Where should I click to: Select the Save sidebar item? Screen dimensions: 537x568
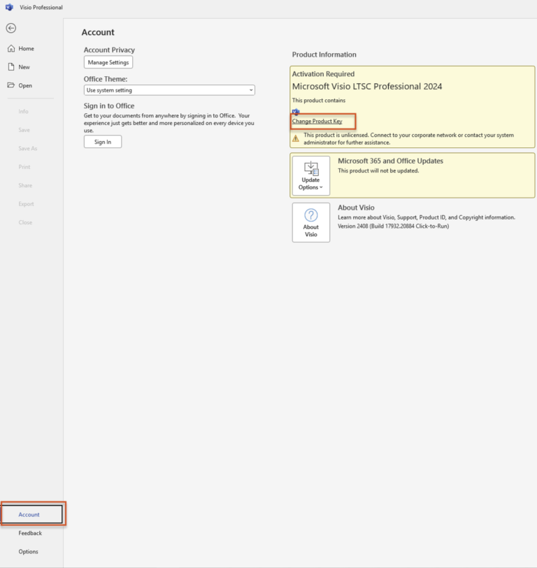point(24,130)
